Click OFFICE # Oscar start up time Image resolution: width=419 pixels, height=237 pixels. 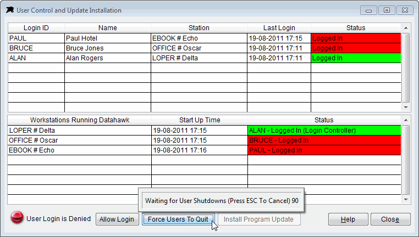coord(200,140)
